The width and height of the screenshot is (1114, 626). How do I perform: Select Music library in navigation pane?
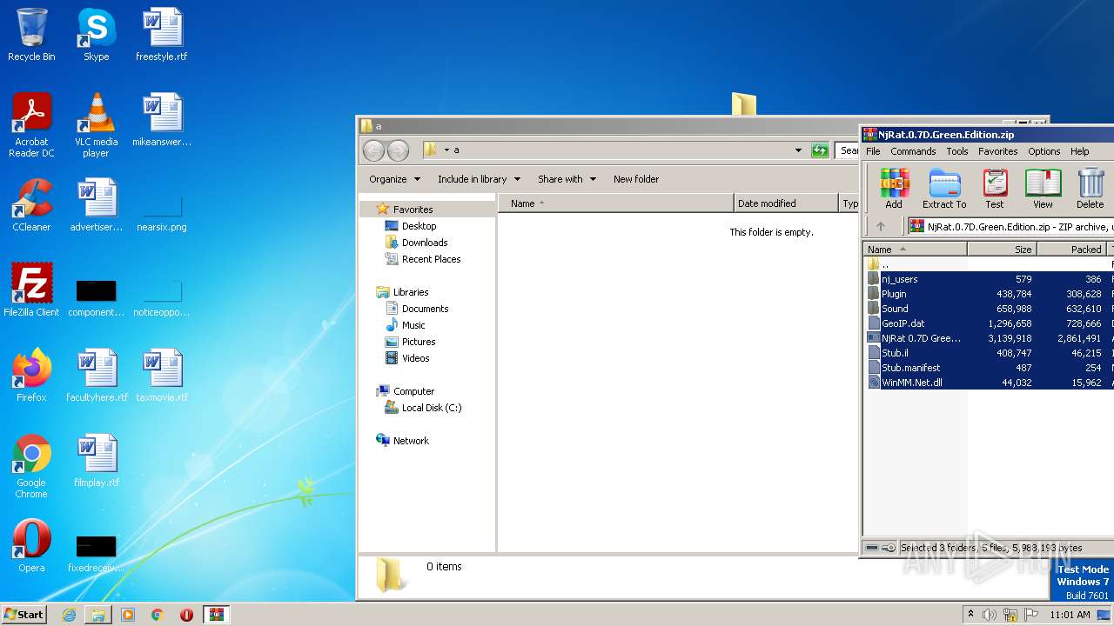[413, 325]
